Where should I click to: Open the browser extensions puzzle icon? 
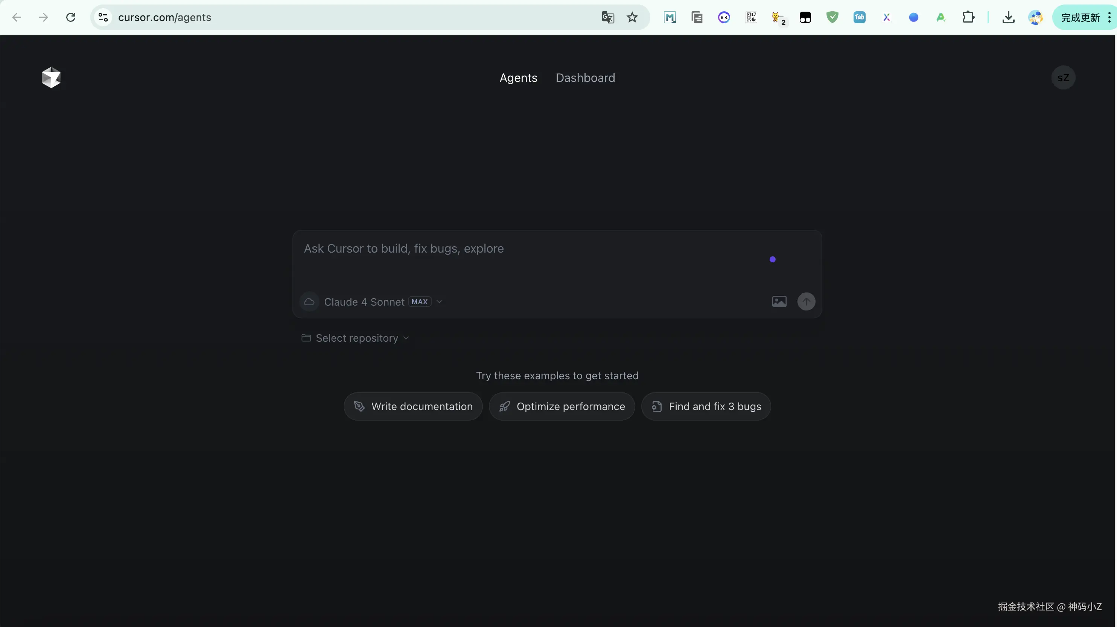coord(968,17)
